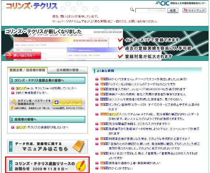
Task: Click the JACIC logo at top right
Action: coord(162,3)
